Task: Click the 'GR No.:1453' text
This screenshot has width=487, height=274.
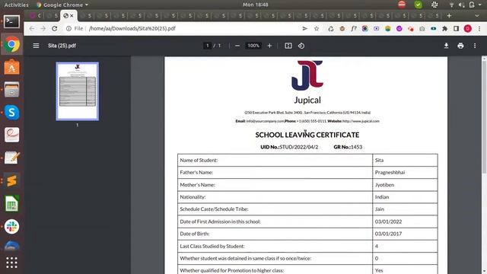Action: coord(348,147)
